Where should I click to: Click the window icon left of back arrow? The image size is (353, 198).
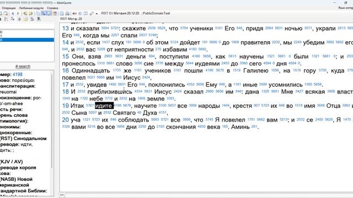[6, 13]
